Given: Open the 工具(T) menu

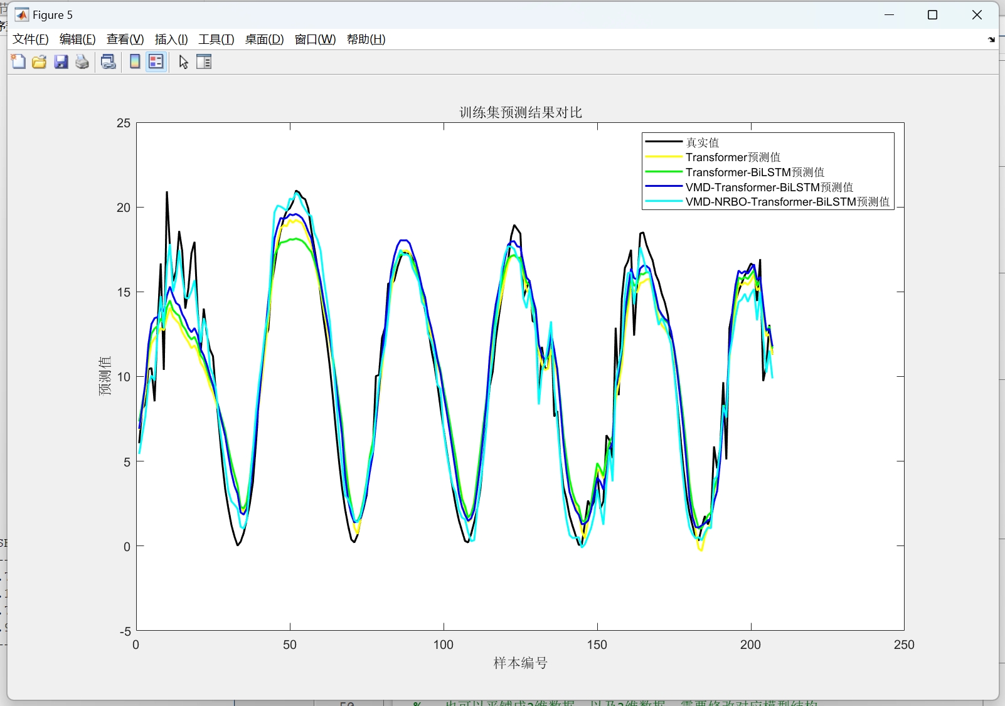Looking at the screenshot, I should point(216,39).
